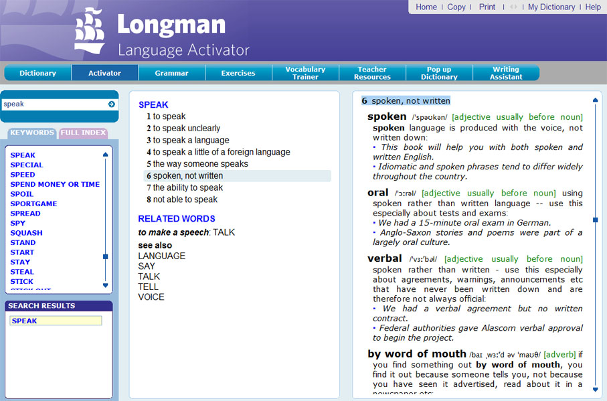Open the Writing Assistant tab
607x401 pixels.
point(506,73)
